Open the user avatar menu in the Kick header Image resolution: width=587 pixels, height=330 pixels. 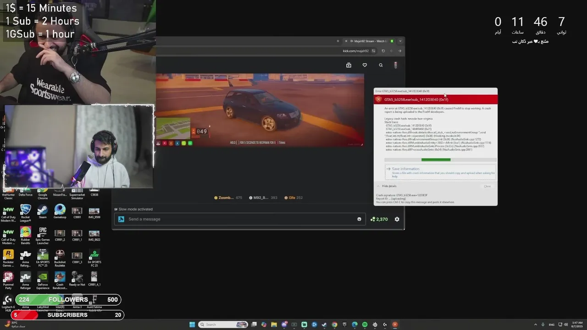pos(396,65)
